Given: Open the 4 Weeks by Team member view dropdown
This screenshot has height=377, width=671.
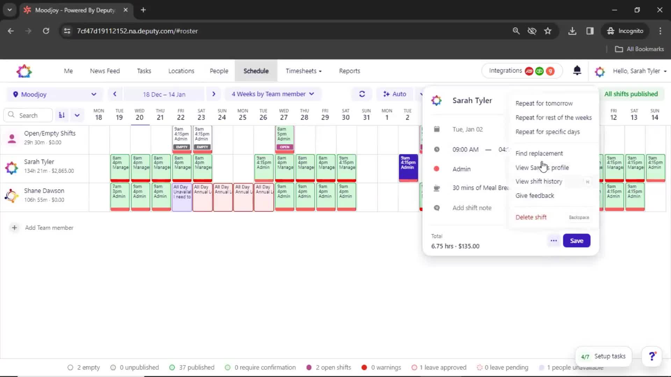Looking at the screenshot, I should click(x=273, y=94).
